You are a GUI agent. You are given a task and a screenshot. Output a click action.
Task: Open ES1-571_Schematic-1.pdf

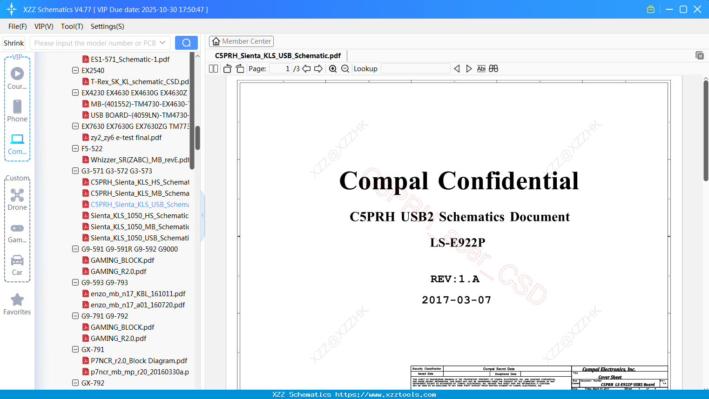click(x=130, y=59)
